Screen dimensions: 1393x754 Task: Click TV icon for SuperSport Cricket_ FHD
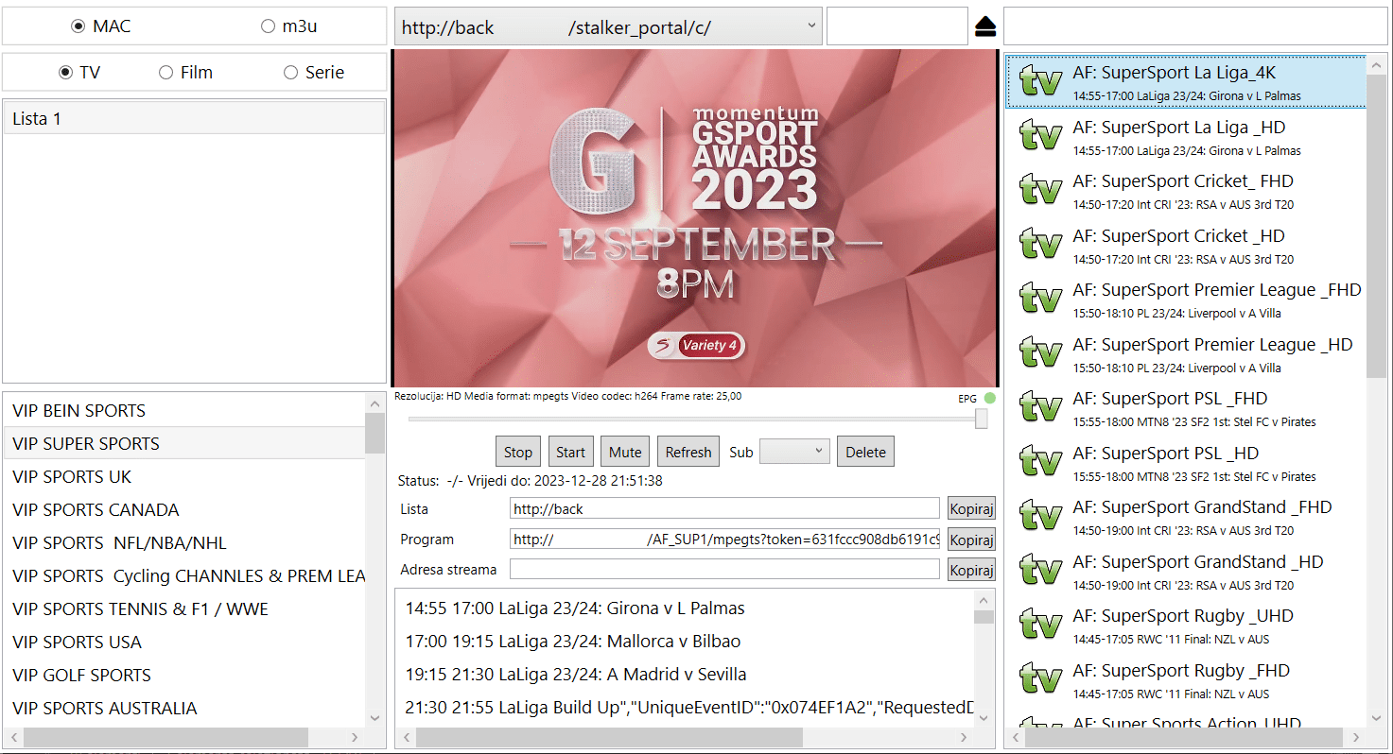coord(1041,191)
